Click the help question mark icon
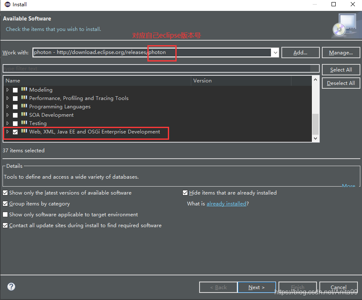The width and height of the screenshot is (362, 300). click(11, 287)
